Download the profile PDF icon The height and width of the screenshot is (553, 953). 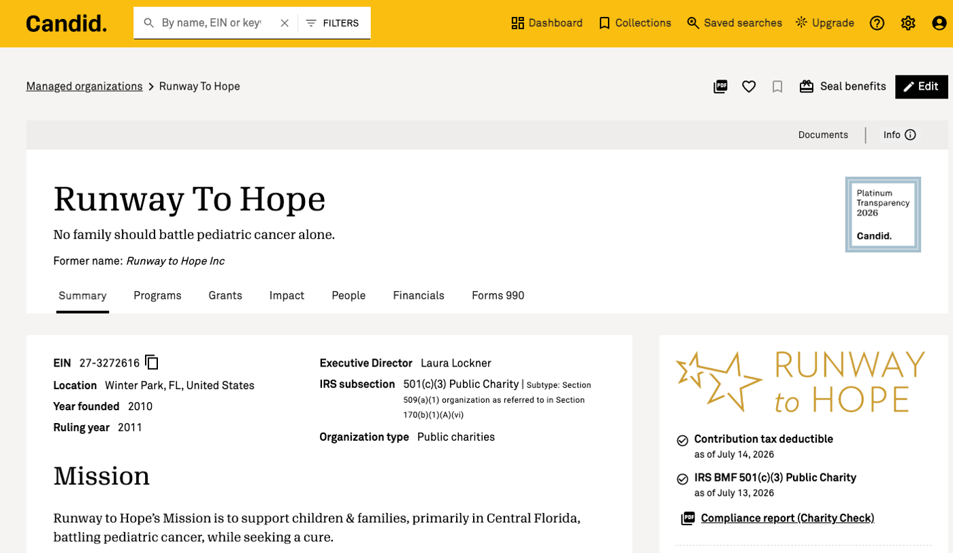[720, 86]
